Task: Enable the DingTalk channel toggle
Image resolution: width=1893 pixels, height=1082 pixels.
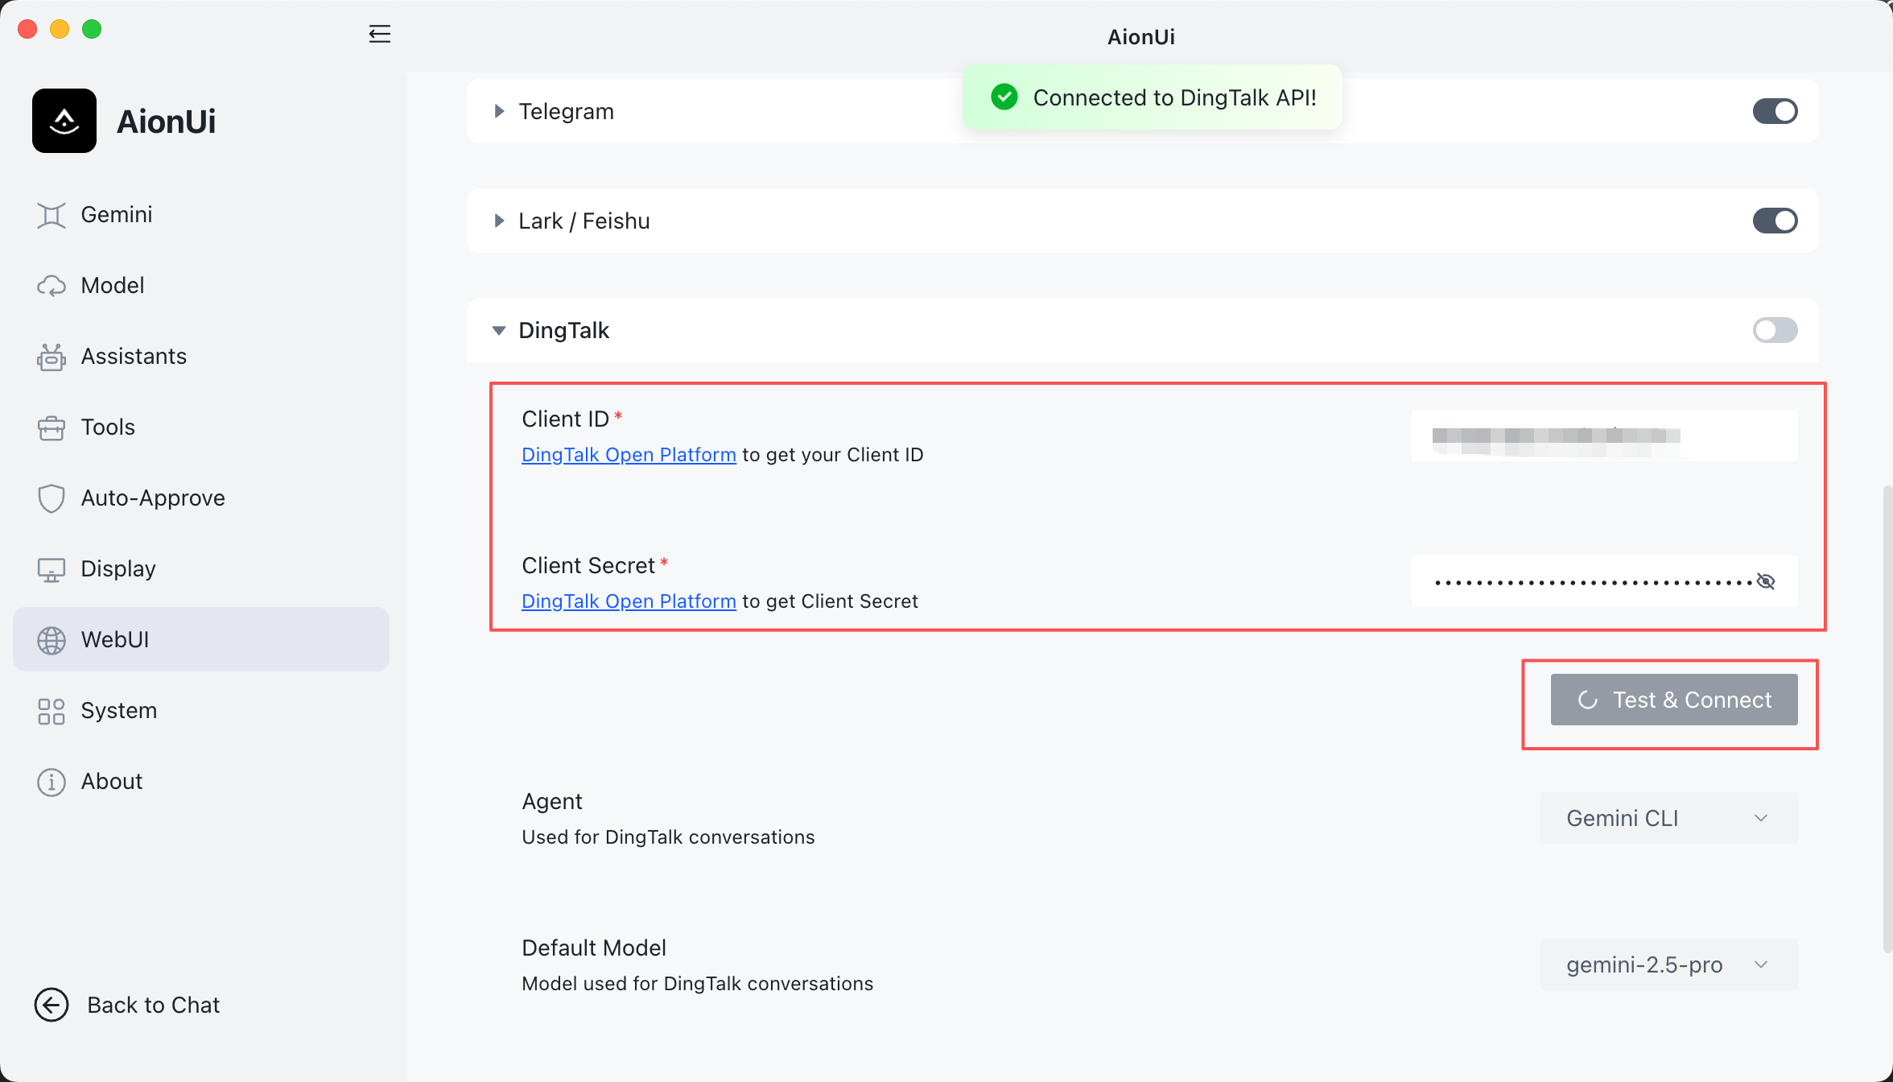Action: click(x=1775, y=330)
